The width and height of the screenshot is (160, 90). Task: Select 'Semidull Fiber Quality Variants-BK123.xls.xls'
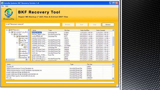click(x=59, y=76)
